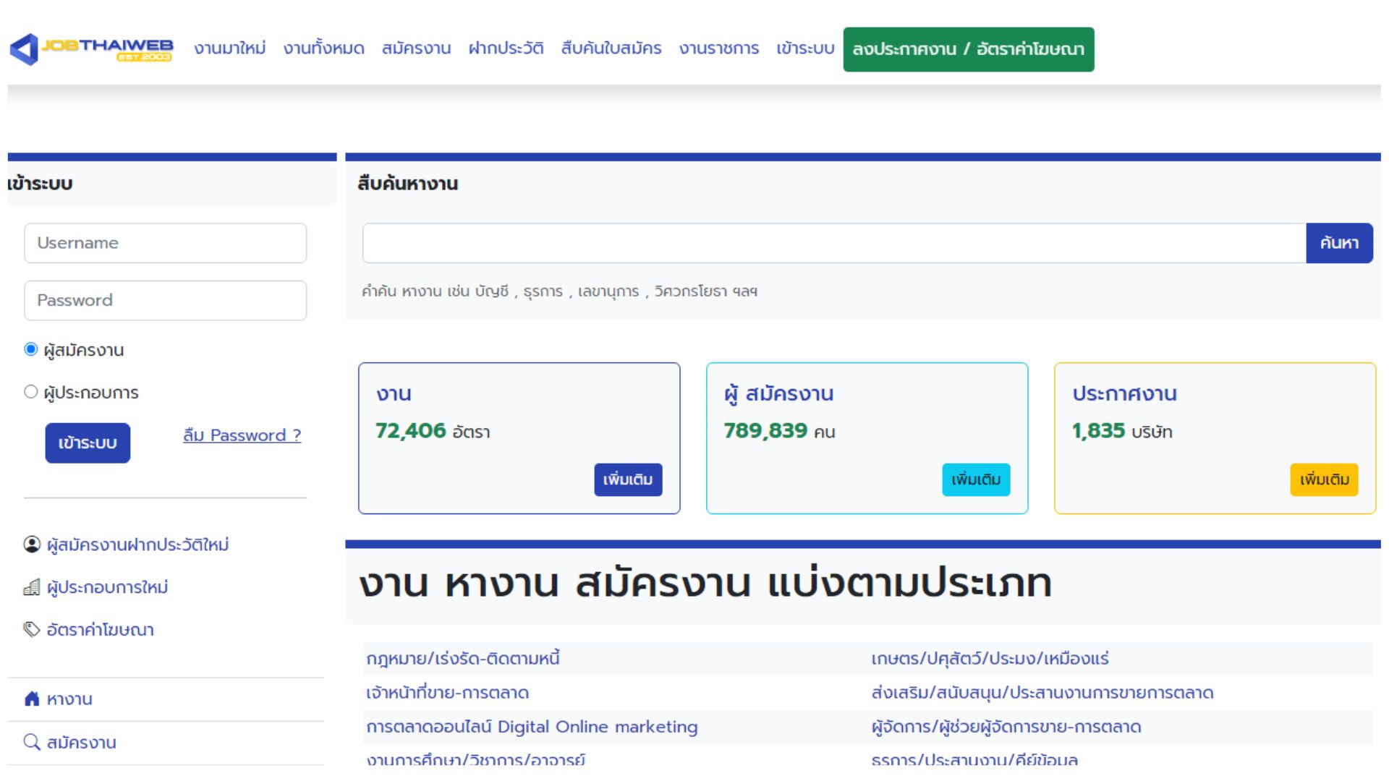Screen dimensions: 1389x781
Task: Select the ผู้สมัครงาน radio button
Action: [30, 350]
